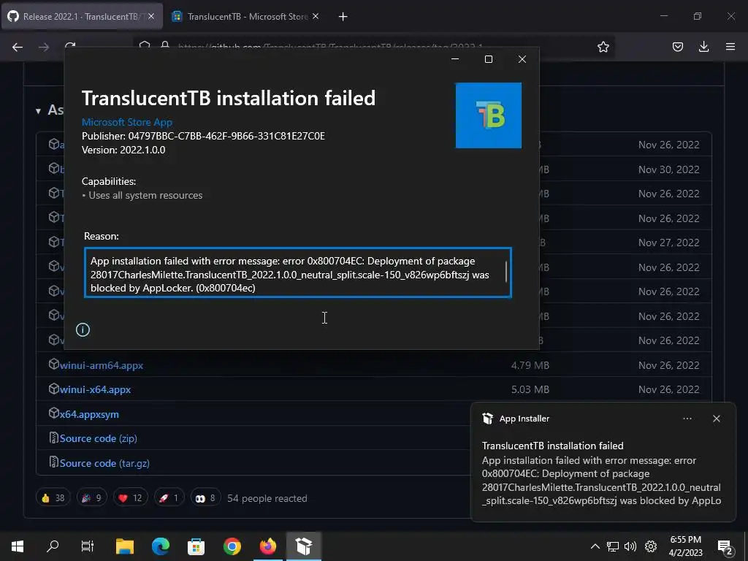This screenshot has width=748, height=561.
Task: Switch to the Release 2022.1 TranslucentTB tab
Action: pos(82,16)
